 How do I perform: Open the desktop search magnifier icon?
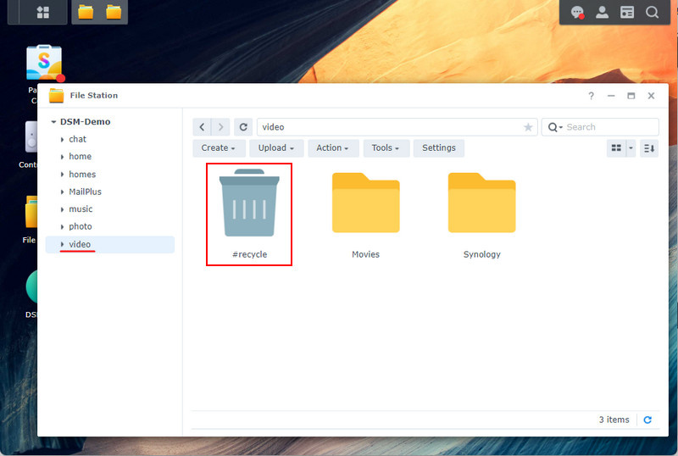click(652, 12)
